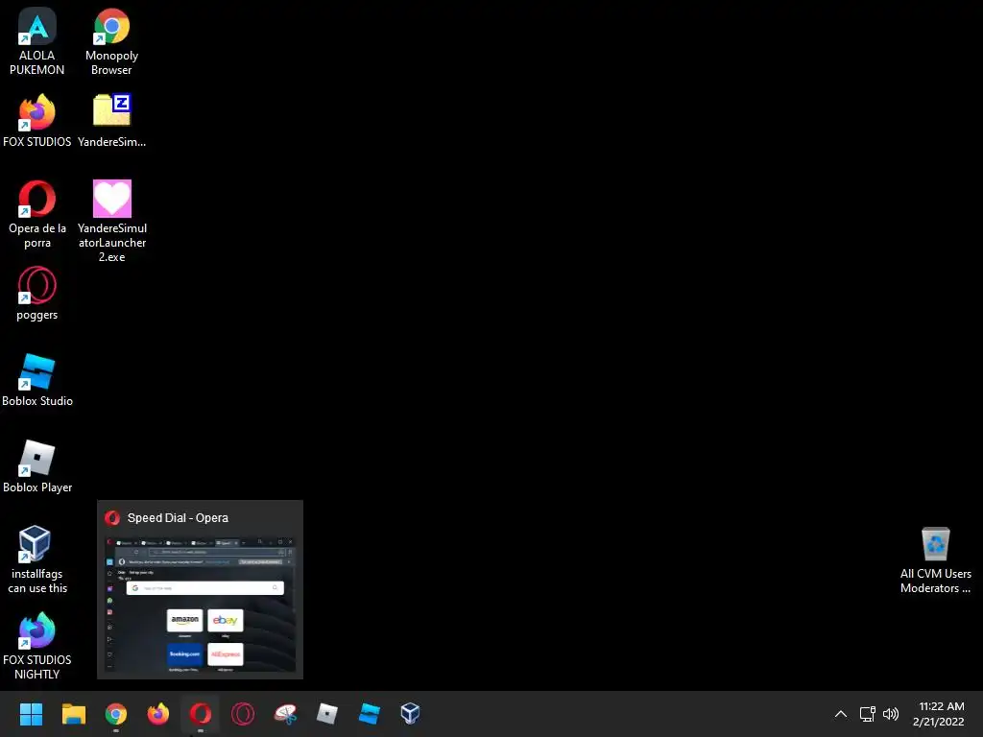The image size is (983, 737).
Task: Open the network status tray icon
Action: (x=868, y=714)
